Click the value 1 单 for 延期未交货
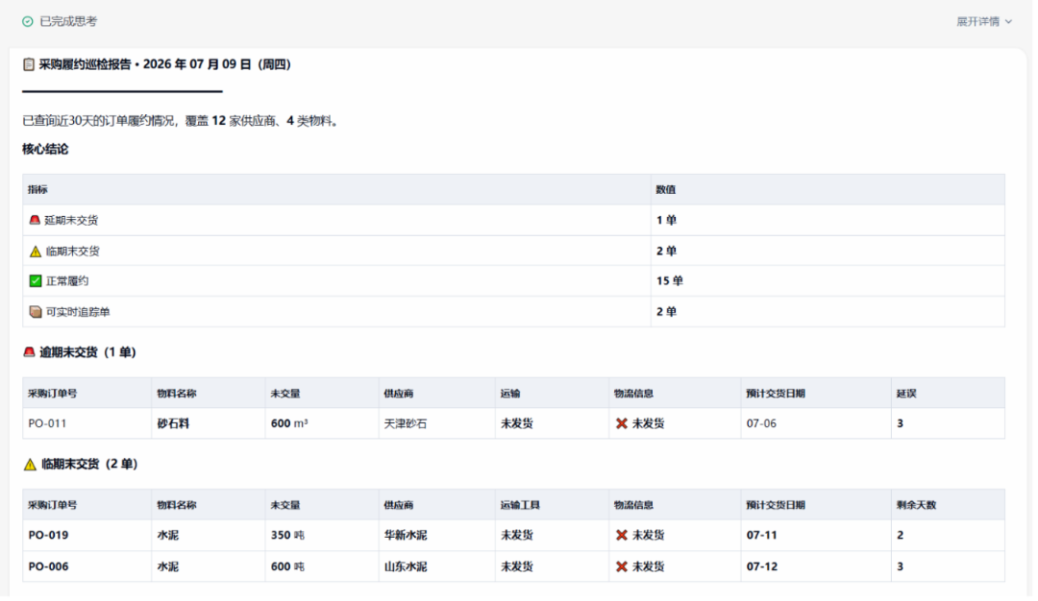The height and width of the screenshot is (601, 1038). (x=667, y=220)
